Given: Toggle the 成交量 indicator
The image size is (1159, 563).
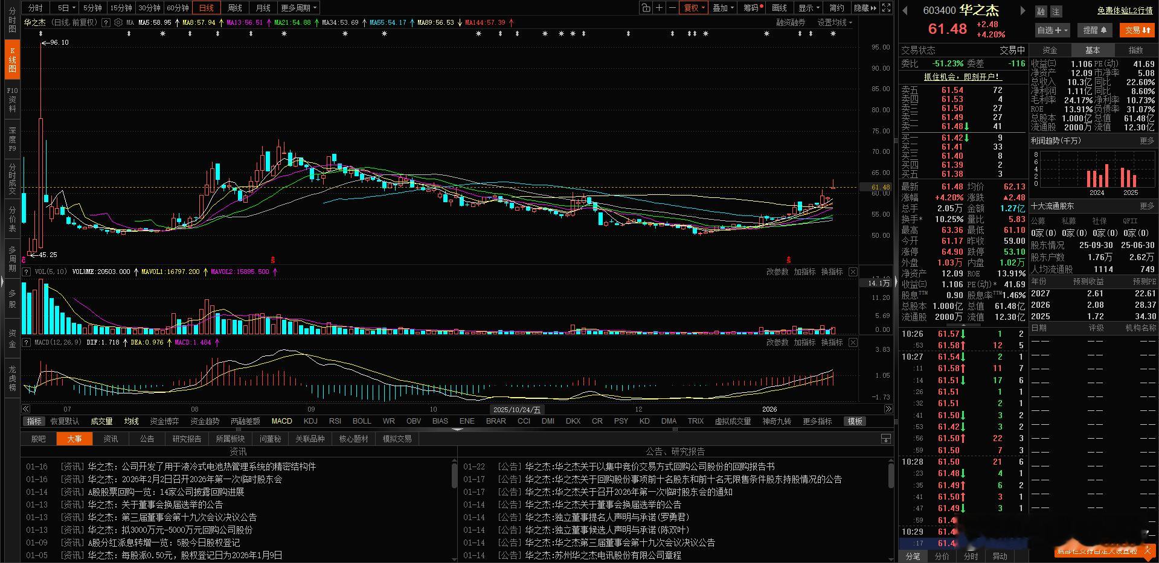Looking at the screenshot, I should coord(101,421).
